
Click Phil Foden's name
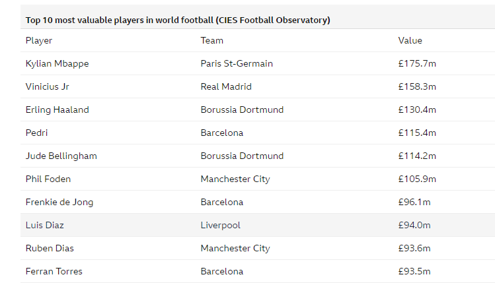coord(48,179)
